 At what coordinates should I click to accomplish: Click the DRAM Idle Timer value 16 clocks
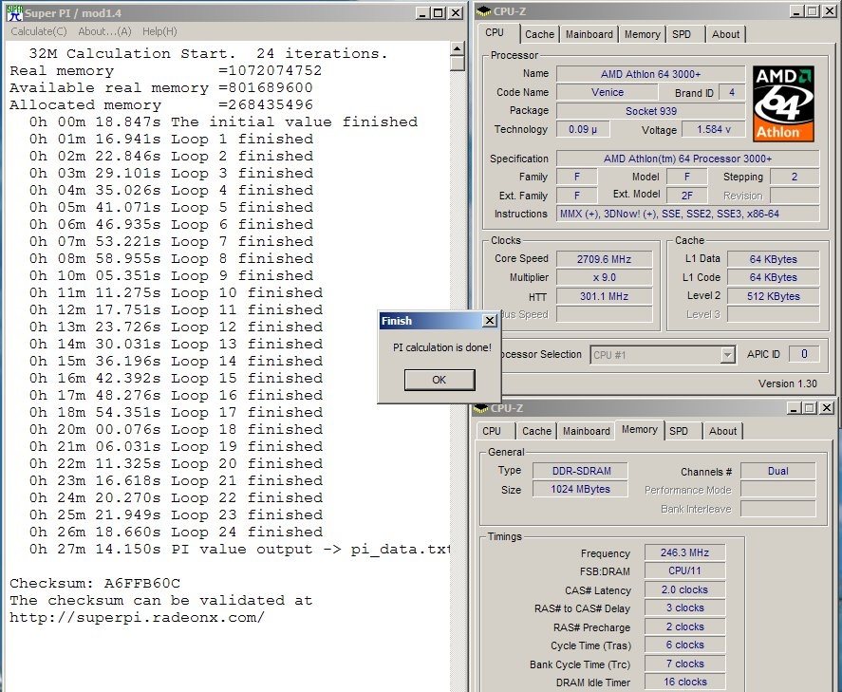684,682
